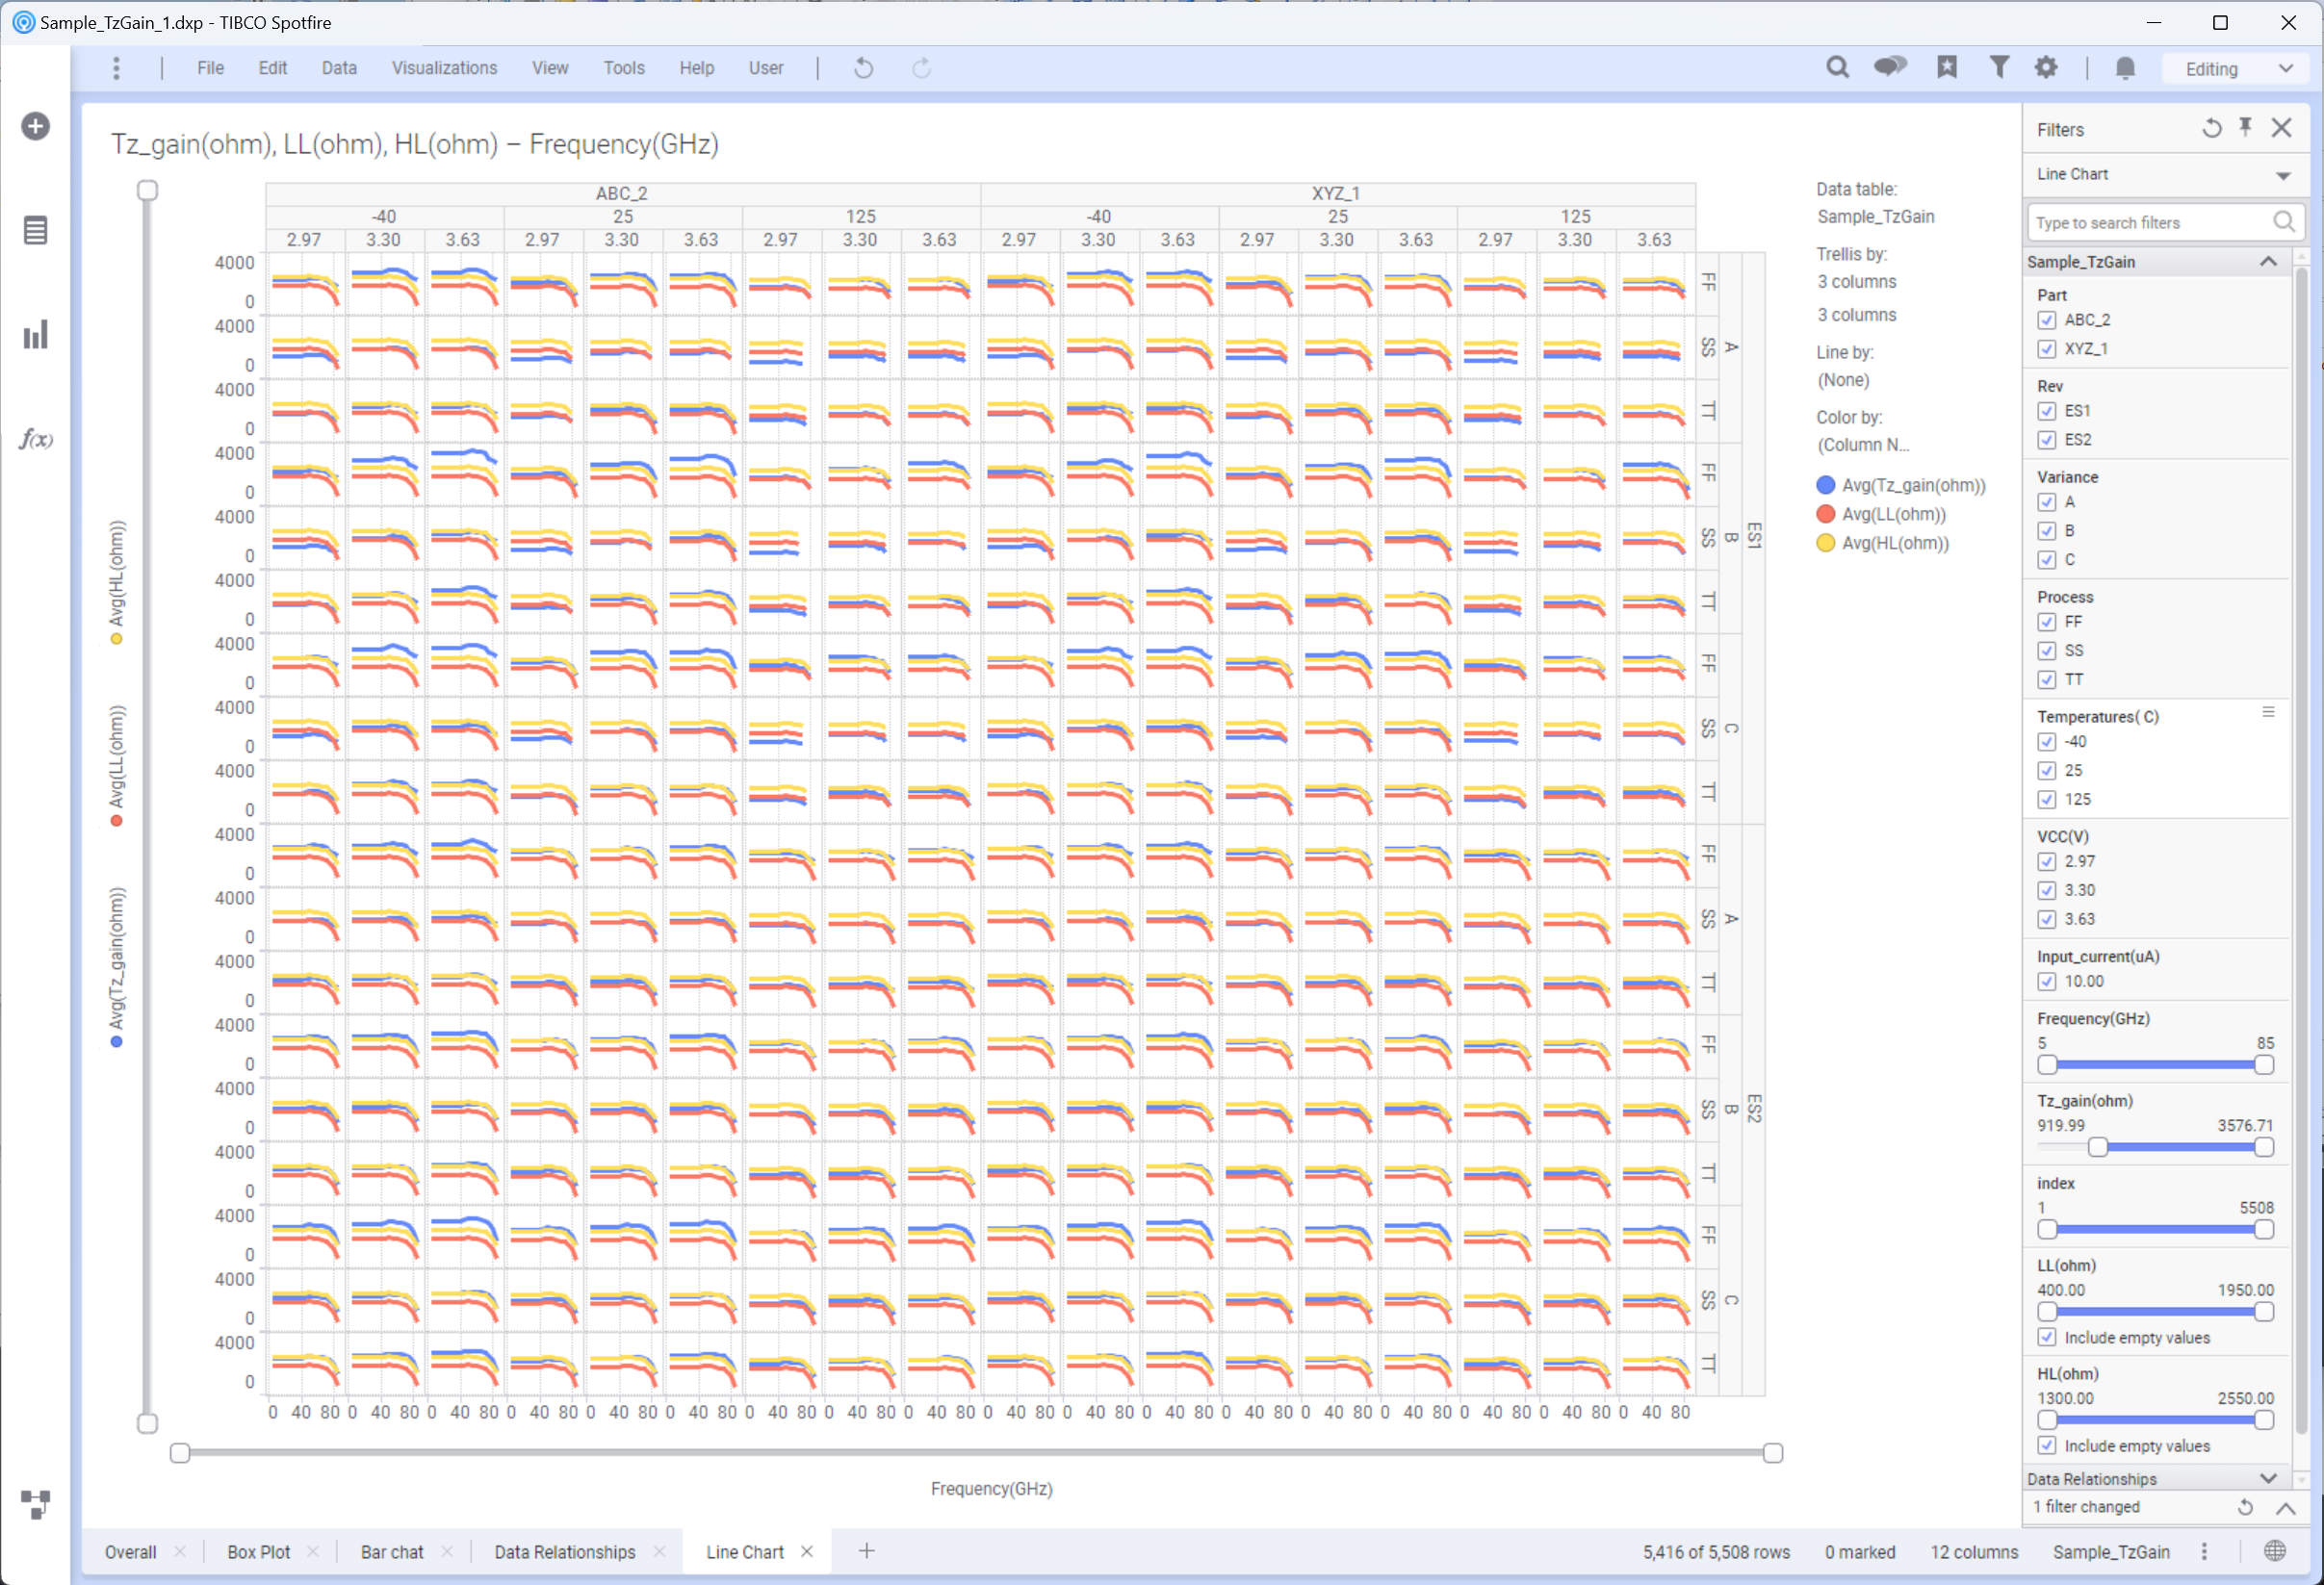The width and height of the screenshot is (2324, 1585).
Task: Open the Editing mode dropdown
Action: point(2237,69)
